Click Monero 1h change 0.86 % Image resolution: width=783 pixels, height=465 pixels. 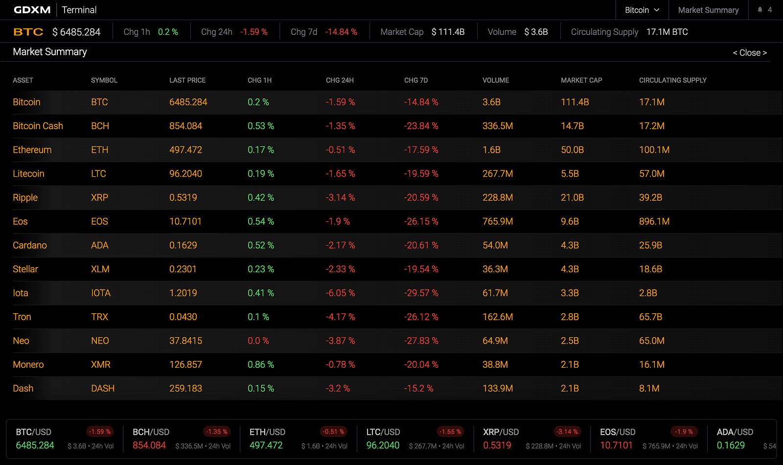click(261, 365)
